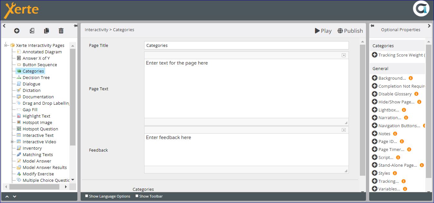This screenshot has height=203, width=434.
Task: Click into the Page Title input field
Action: click(246, 45)
